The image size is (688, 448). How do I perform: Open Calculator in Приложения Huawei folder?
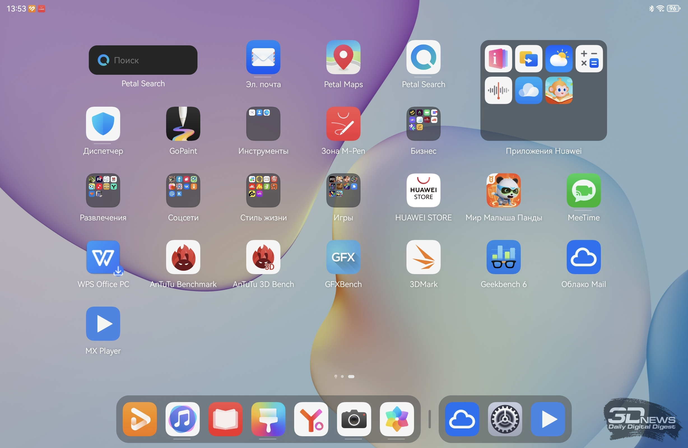click(589, 59)
